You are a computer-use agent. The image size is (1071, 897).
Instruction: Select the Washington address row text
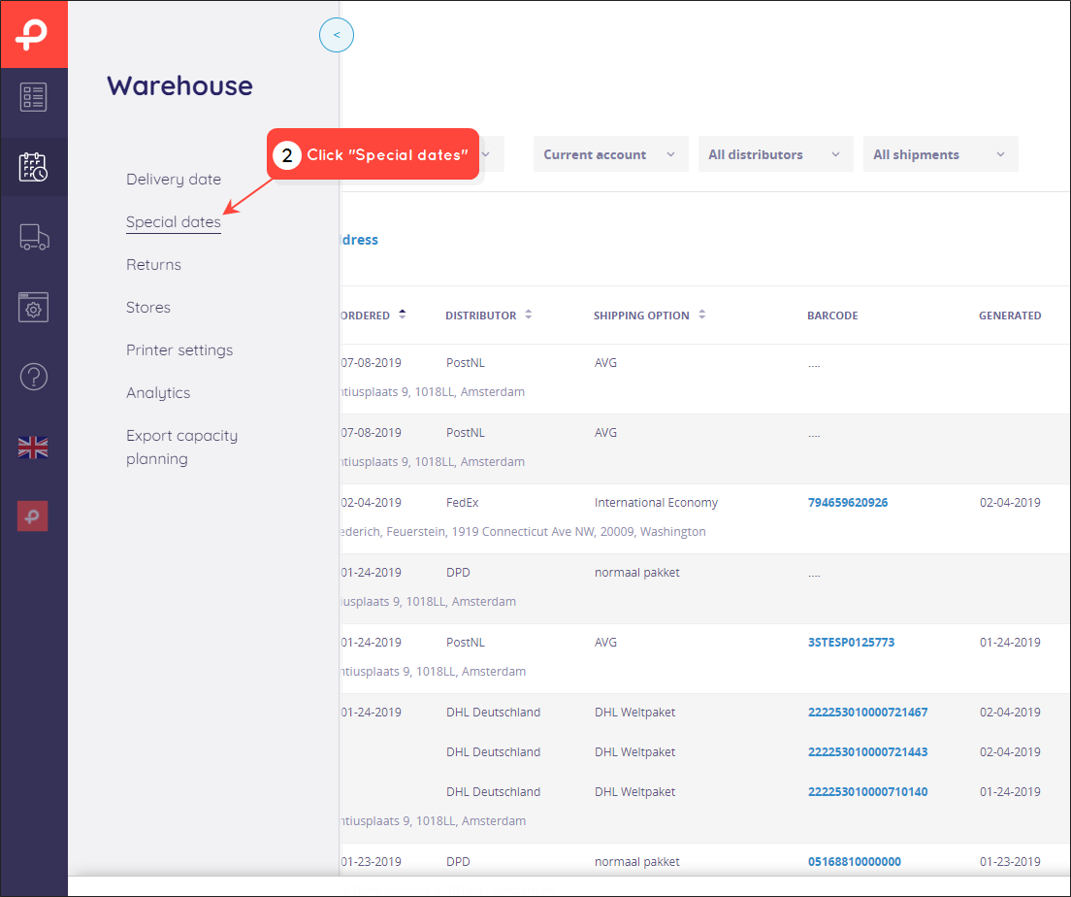click(523, 531)
